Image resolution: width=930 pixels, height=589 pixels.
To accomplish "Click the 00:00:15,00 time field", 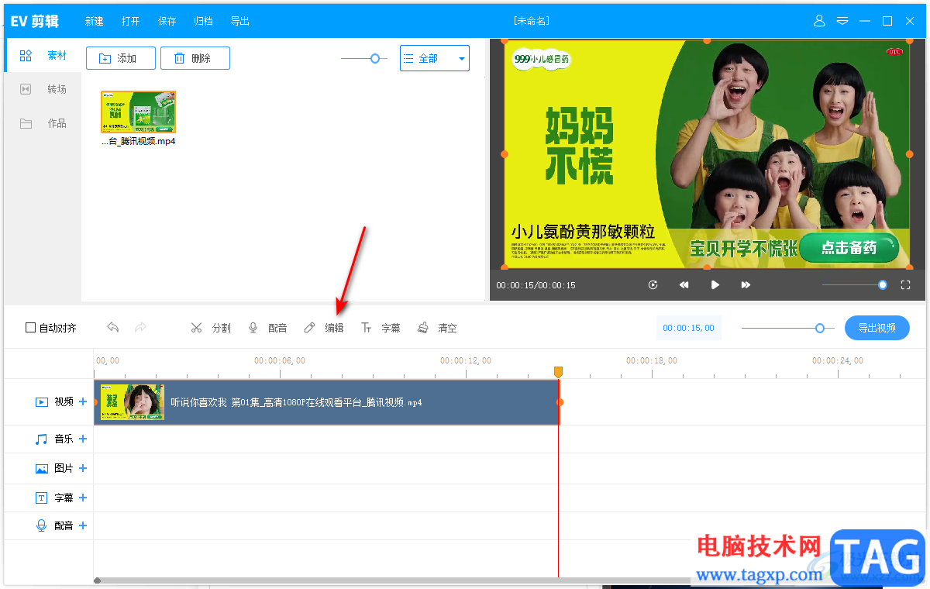I will click(x=688, y=328).
